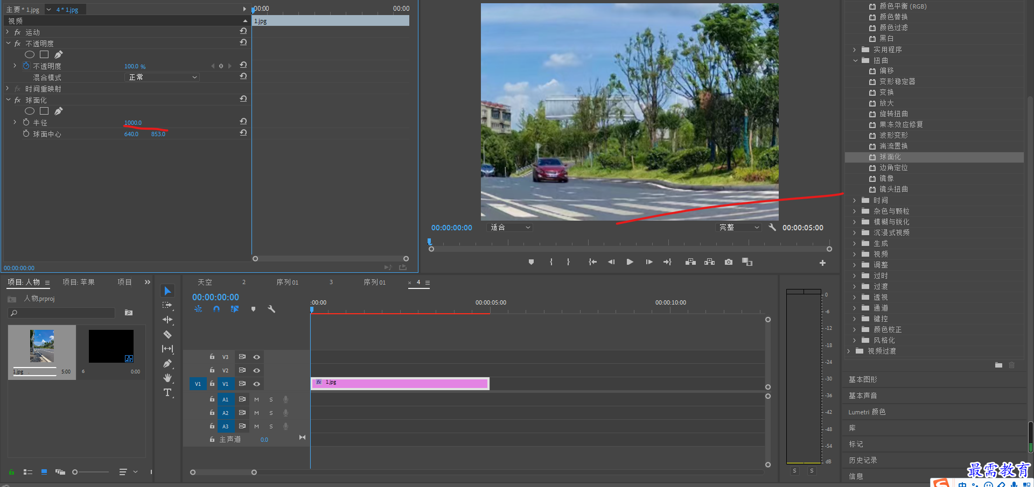Select the 1.jpg clip on V1 track

point(400,384)
